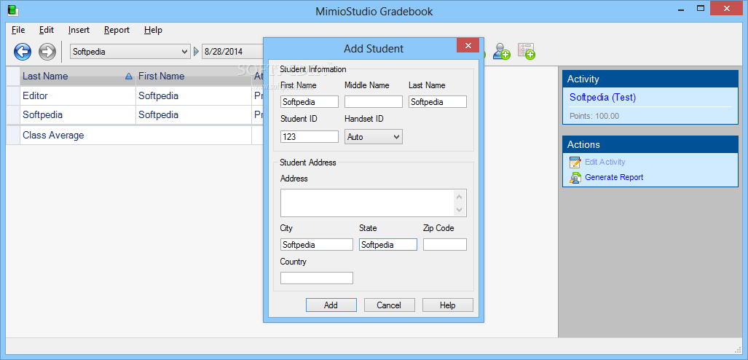Click the Add Student toolbar icon
This screenshot has height=360, width=748.
501,51
